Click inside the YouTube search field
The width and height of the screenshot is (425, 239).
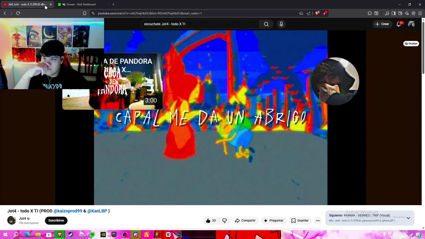(200, 24)
